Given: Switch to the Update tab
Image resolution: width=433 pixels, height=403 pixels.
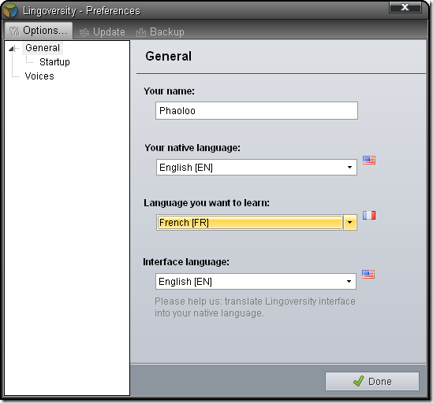Looking at the screenshot, I should [103, 32].
